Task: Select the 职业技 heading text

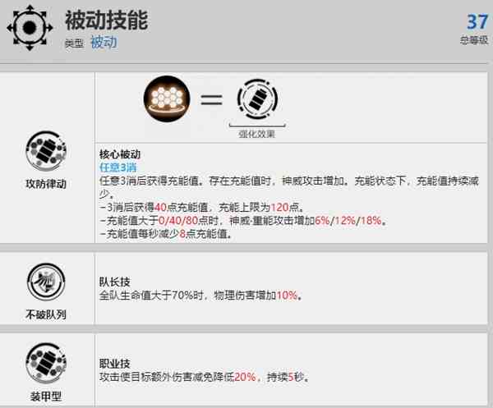Action: pyautogui.click(x=115, y=364)
